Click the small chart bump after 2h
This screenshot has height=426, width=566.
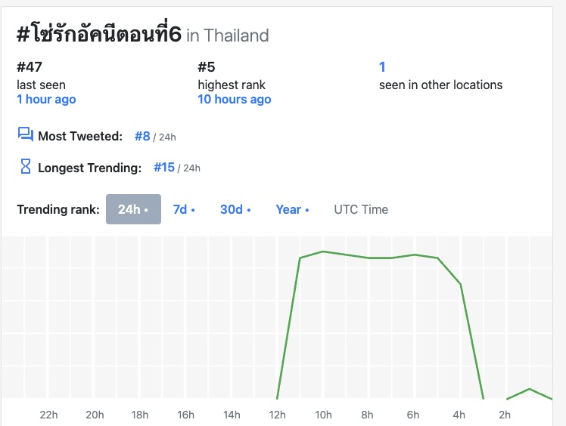(x=529, y=389)
